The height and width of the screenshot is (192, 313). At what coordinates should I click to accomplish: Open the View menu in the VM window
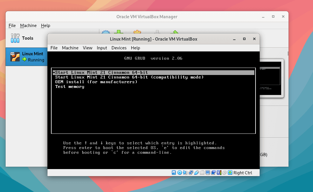(88, 48)
